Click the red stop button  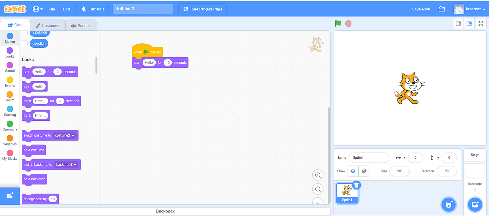[348, 23]
